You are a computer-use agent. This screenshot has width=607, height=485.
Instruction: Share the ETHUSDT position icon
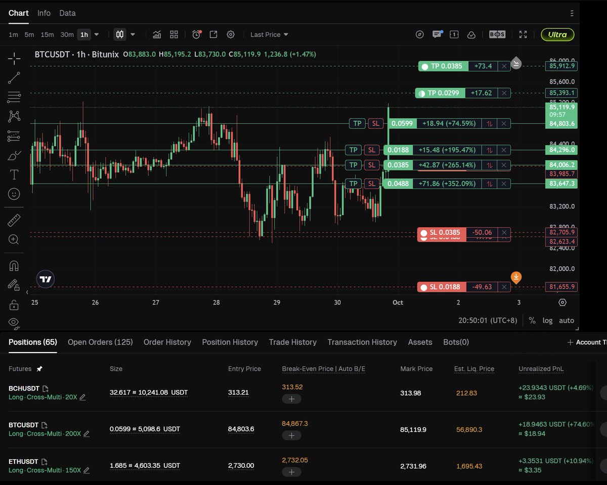tap(44, 462)
